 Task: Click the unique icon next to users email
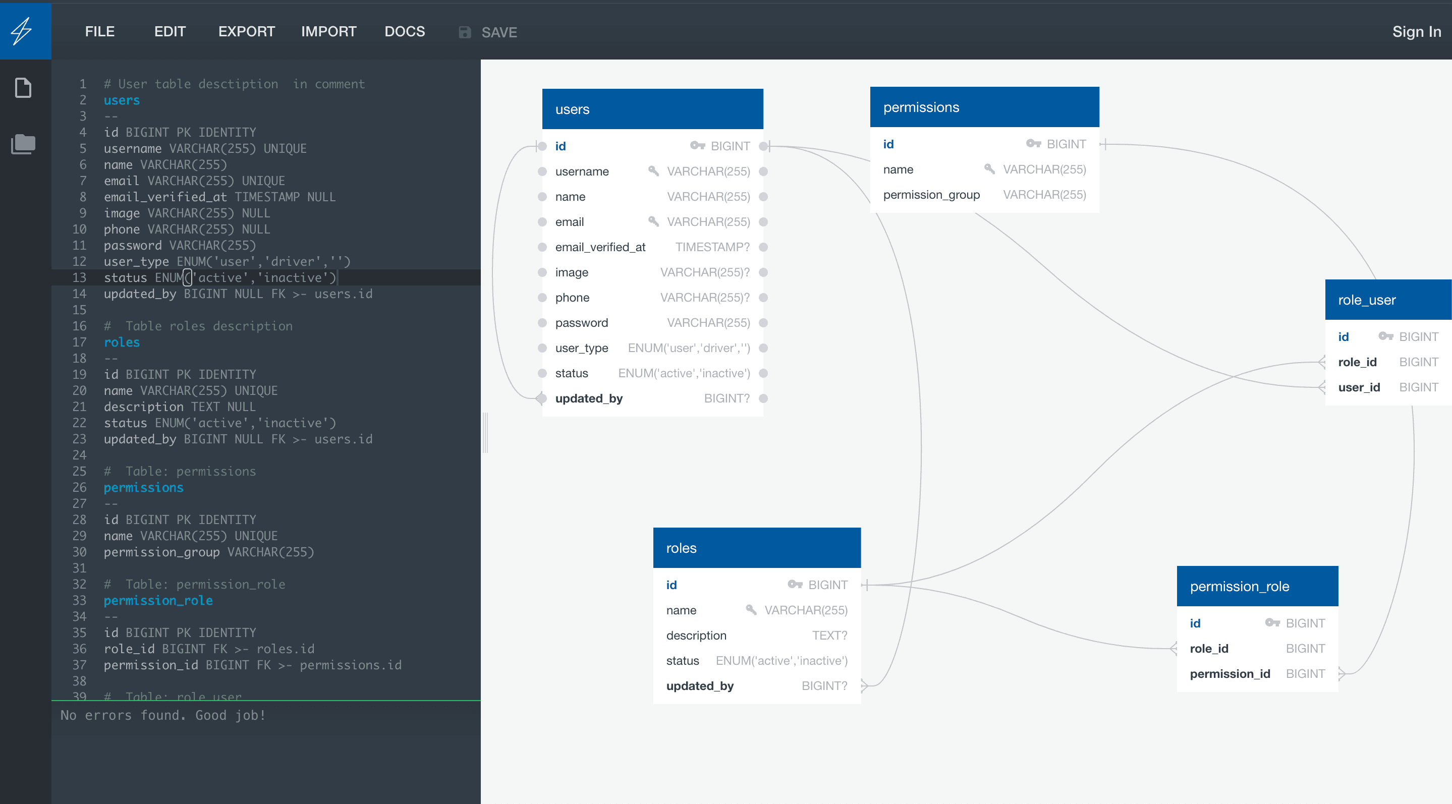pos(653,221)
